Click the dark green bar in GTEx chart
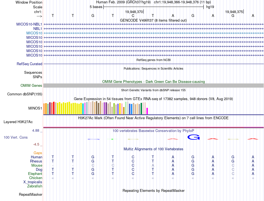The height and width of the screenshot is (201, 264). pos(141,108)
